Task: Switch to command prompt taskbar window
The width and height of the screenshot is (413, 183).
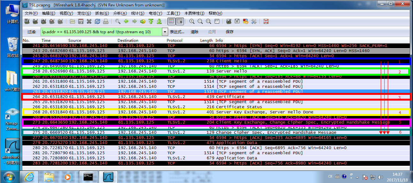Action: pyautogui.click(x=88, y=176)
